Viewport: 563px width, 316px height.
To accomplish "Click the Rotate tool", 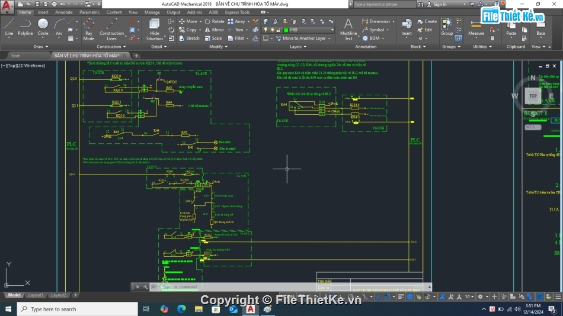I will pyautogui.click(x=215, y=21).
